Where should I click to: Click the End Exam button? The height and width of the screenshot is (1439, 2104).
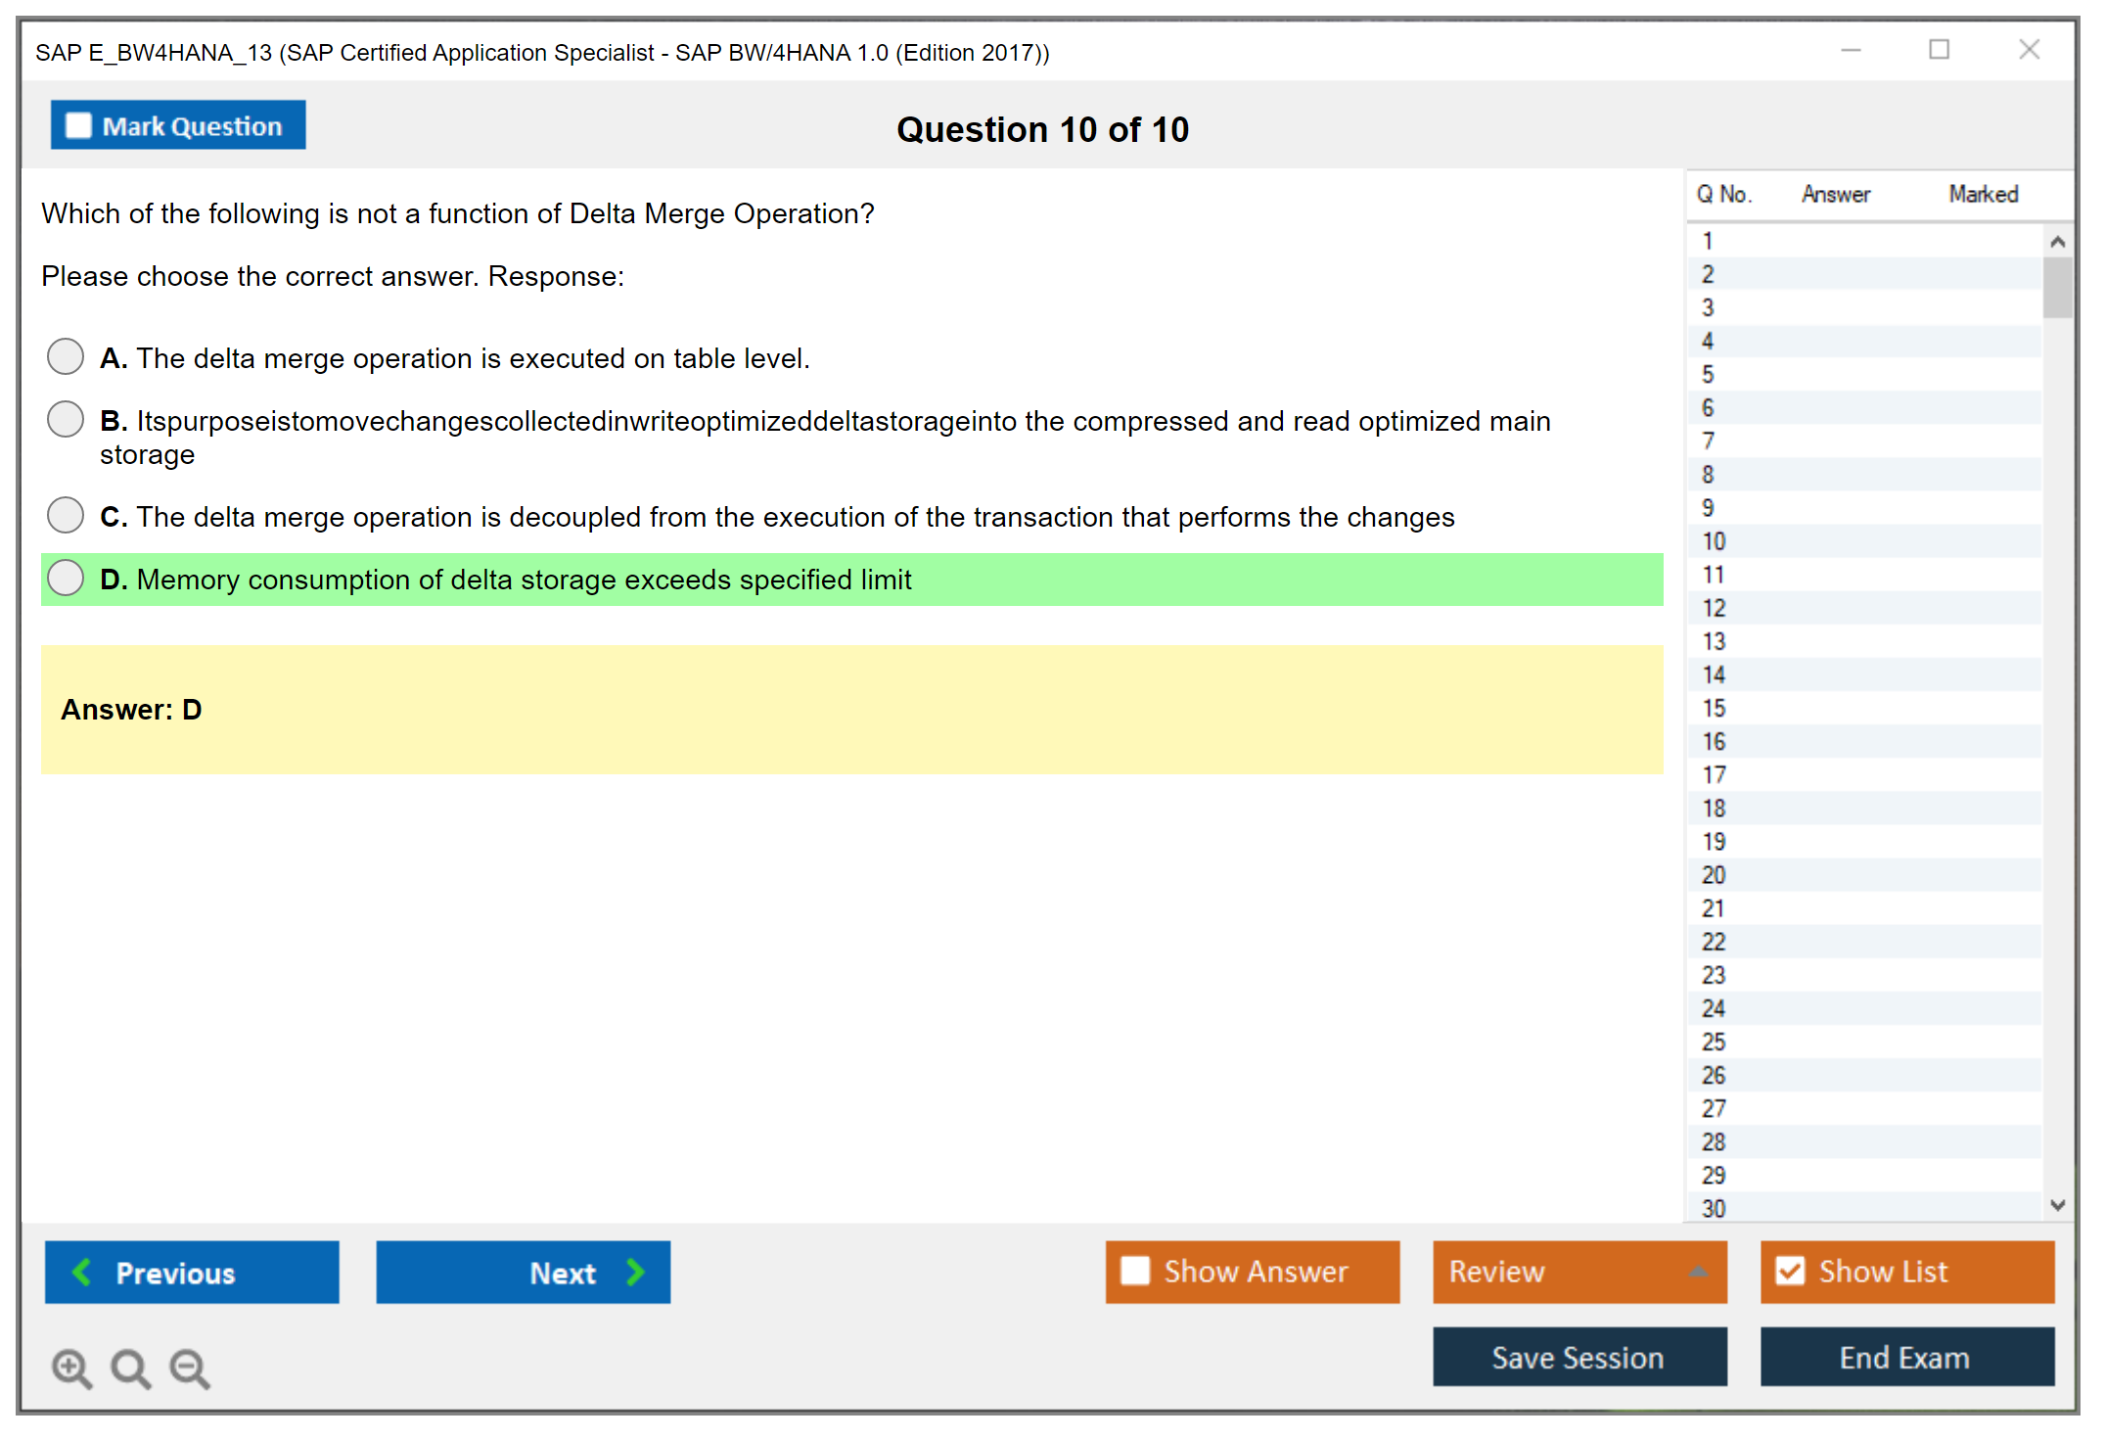[x=1905, y=1357]
